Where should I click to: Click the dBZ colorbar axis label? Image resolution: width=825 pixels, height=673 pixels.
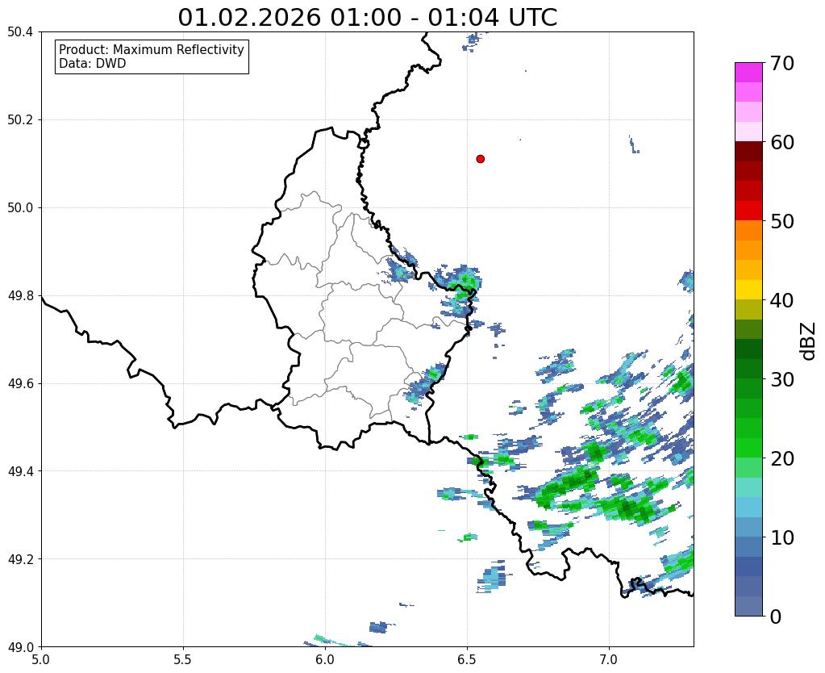pyautogui.click(x=809, y=341)
